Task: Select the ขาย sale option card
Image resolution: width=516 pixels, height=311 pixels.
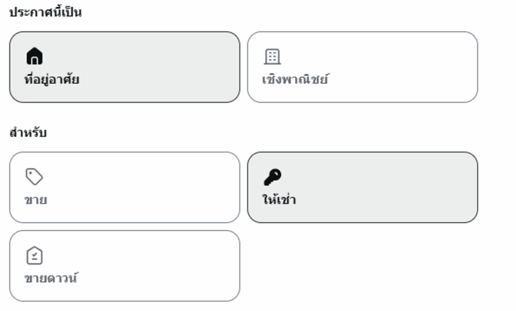Action: (124, 187)
